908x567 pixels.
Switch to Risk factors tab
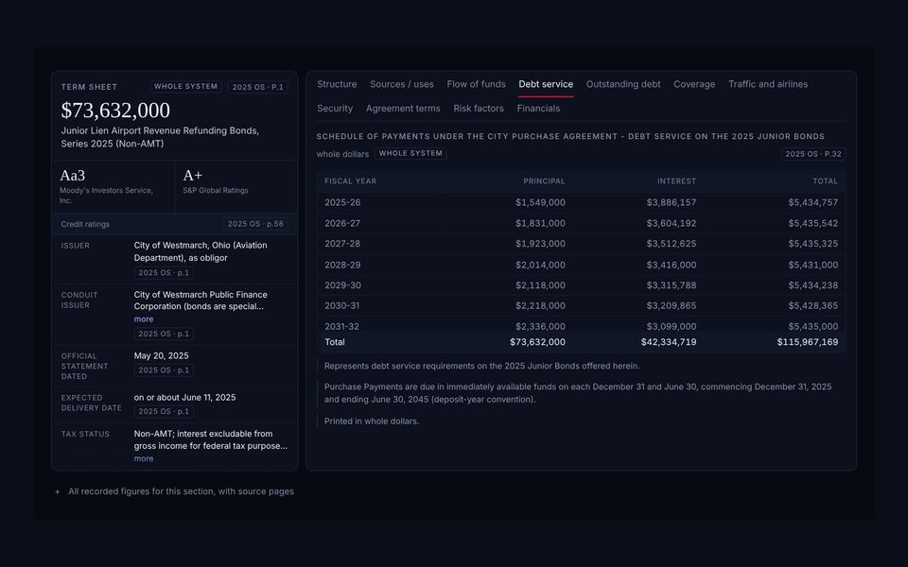pyautogui.click(x=479, y=108)
